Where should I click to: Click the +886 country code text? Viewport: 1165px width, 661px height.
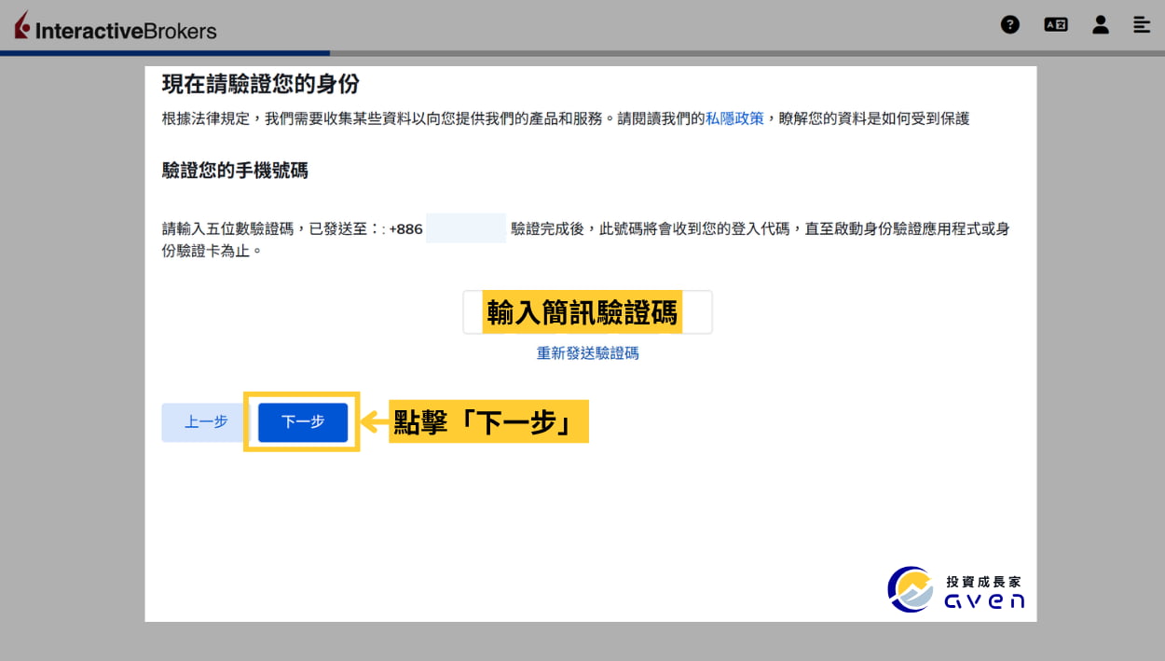pos(405,228)
